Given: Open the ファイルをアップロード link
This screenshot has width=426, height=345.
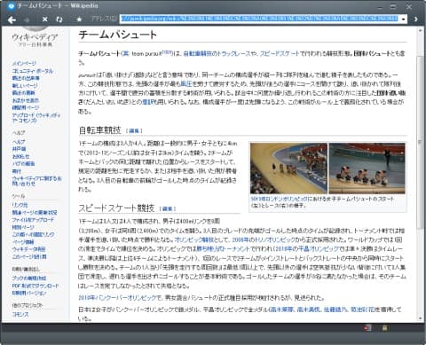Looking at the screenshot, I should click(33, 220).
